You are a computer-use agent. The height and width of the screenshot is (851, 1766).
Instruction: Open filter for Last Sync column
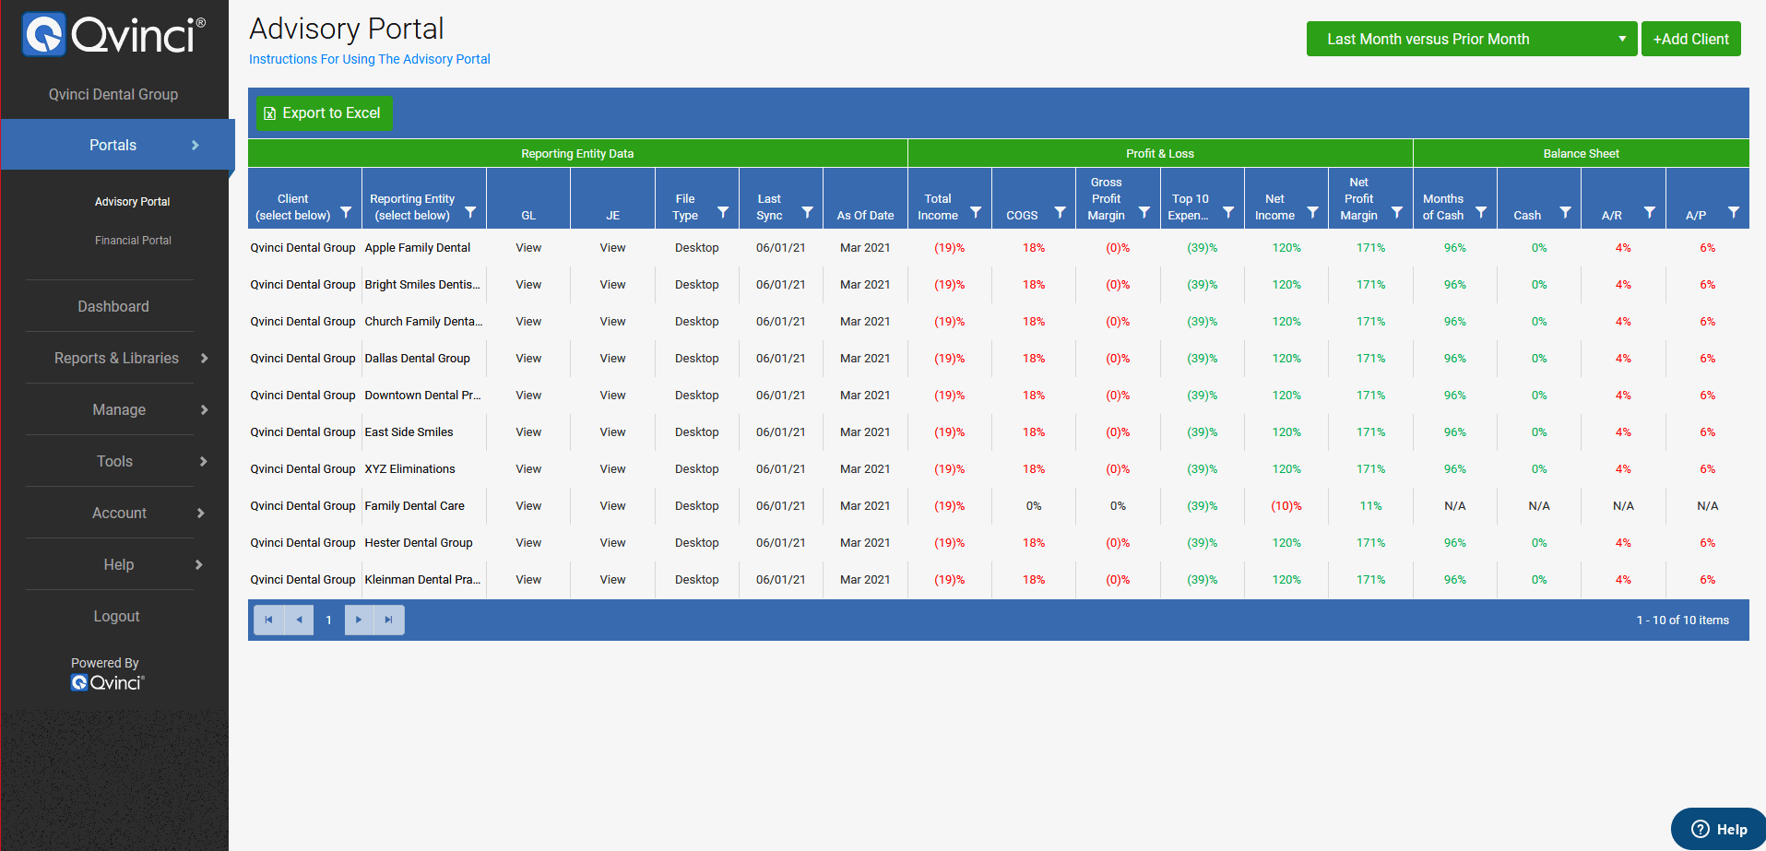(807, 212)
